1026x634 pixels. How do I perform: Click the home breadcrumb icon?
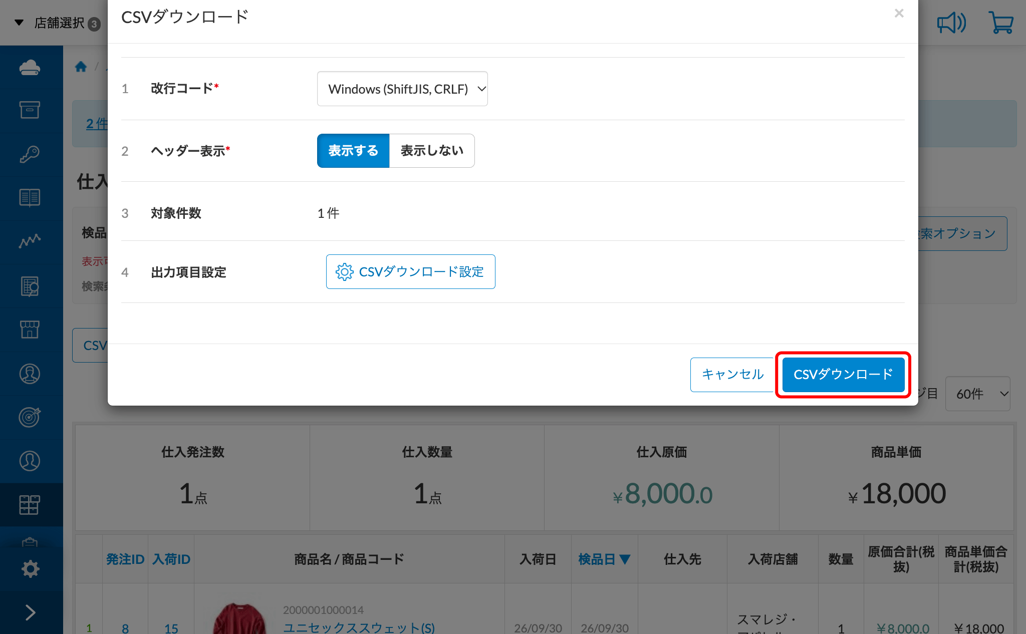[81, 67]
